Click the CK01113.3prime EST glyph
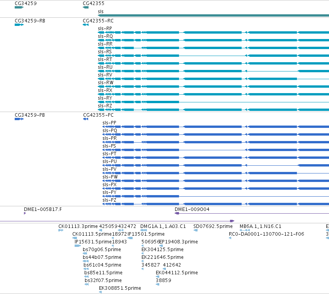329x294 pixels. tap(61, 230)
